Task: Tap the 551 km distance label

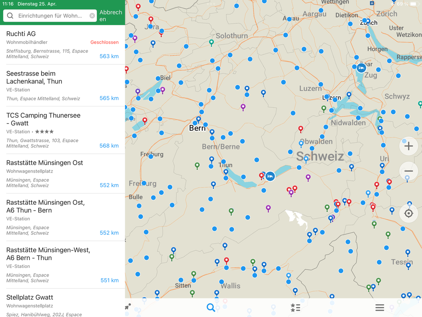Action: tap(110, 280)
